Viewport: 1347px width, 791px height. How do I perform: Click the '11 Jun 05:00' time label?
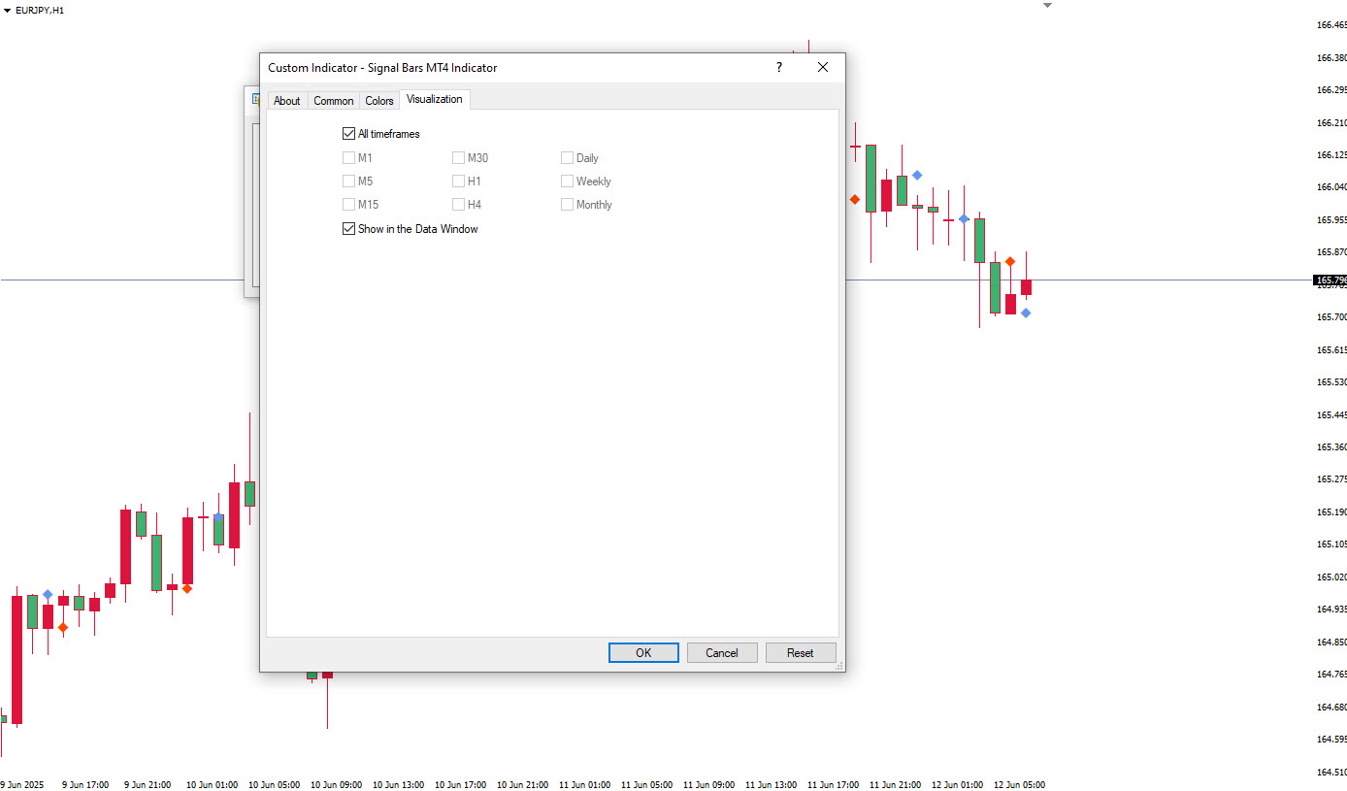[x=646, y=784]
